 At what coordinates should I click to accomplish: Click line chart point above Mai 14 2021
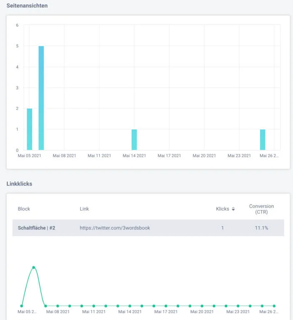tap(130, 306)
